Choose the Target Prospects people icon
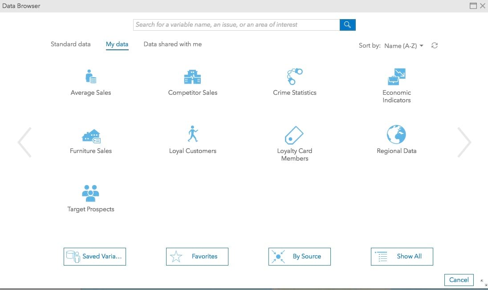 pos(91,193)
